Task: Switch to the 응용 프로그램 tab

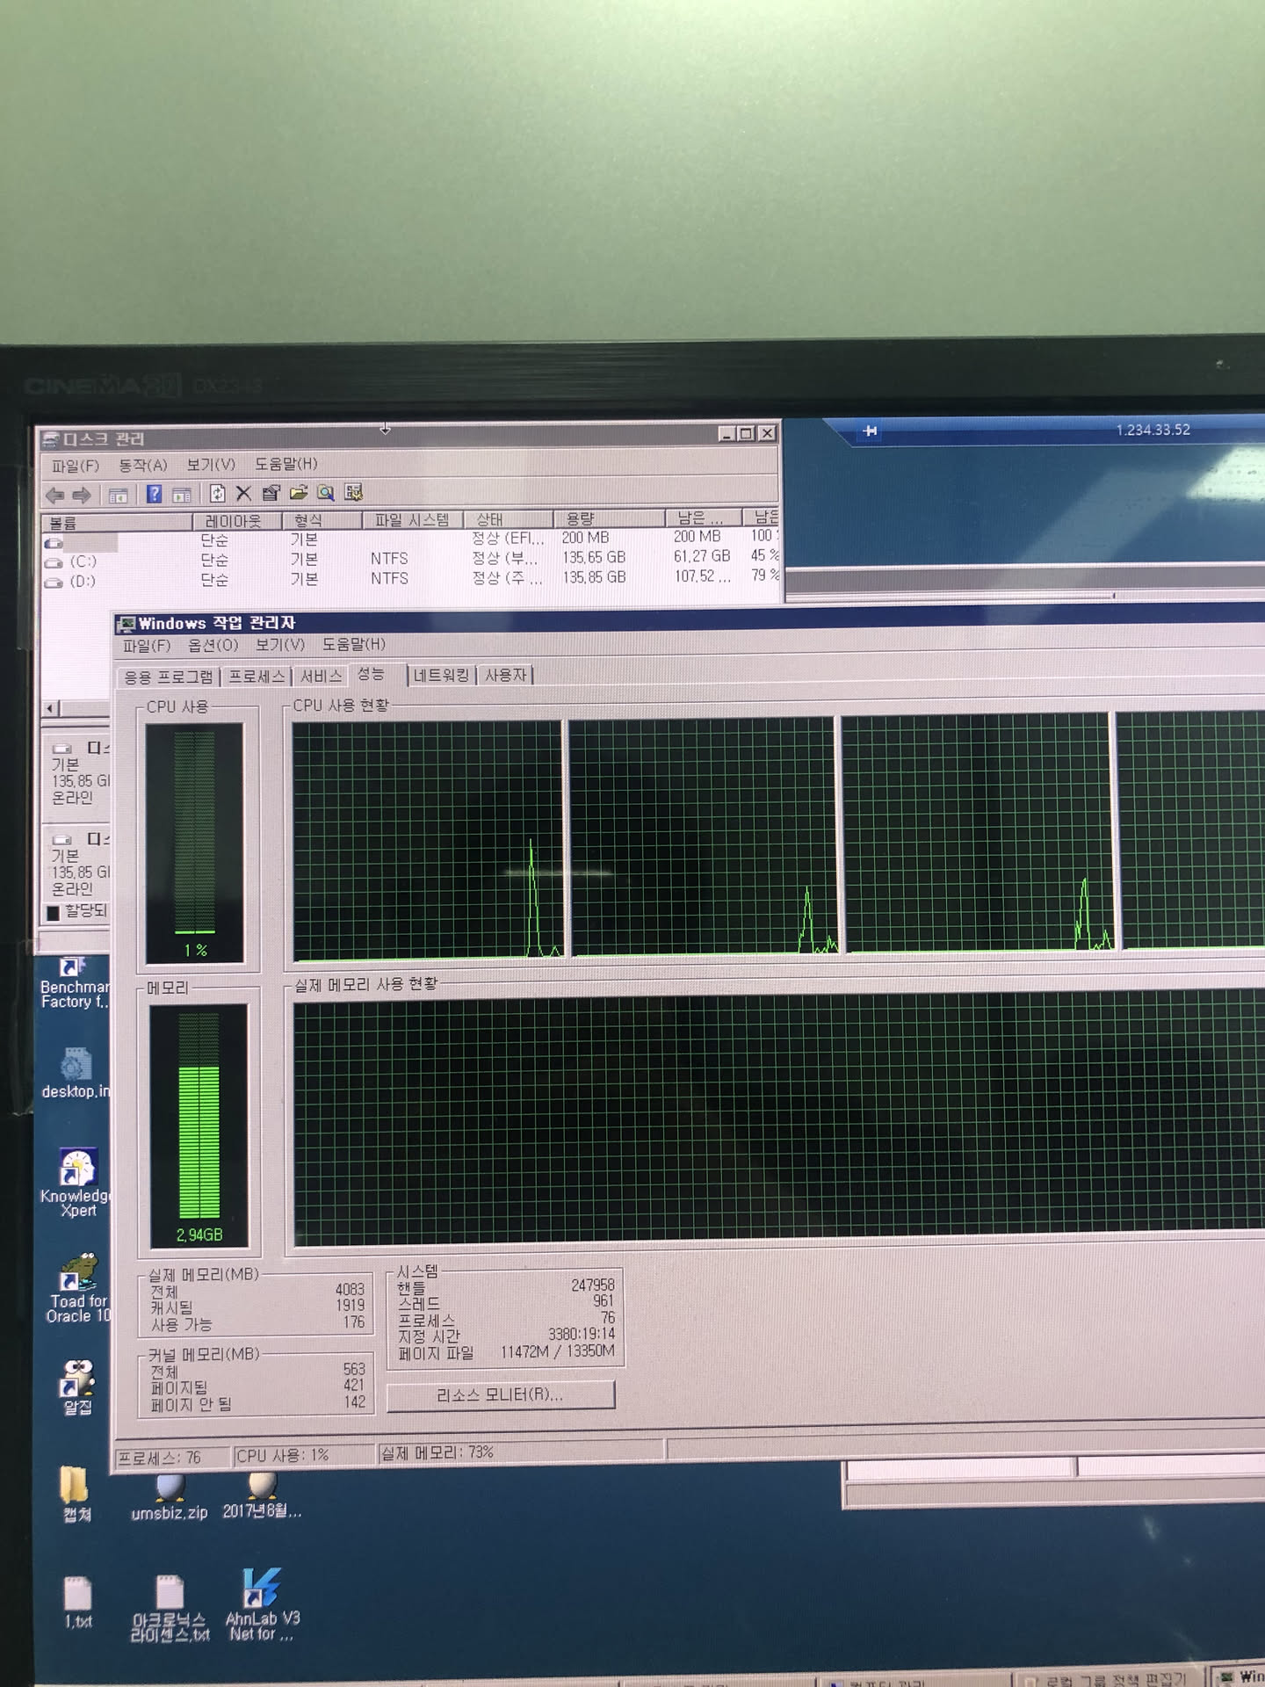Action: pos(168,677)
